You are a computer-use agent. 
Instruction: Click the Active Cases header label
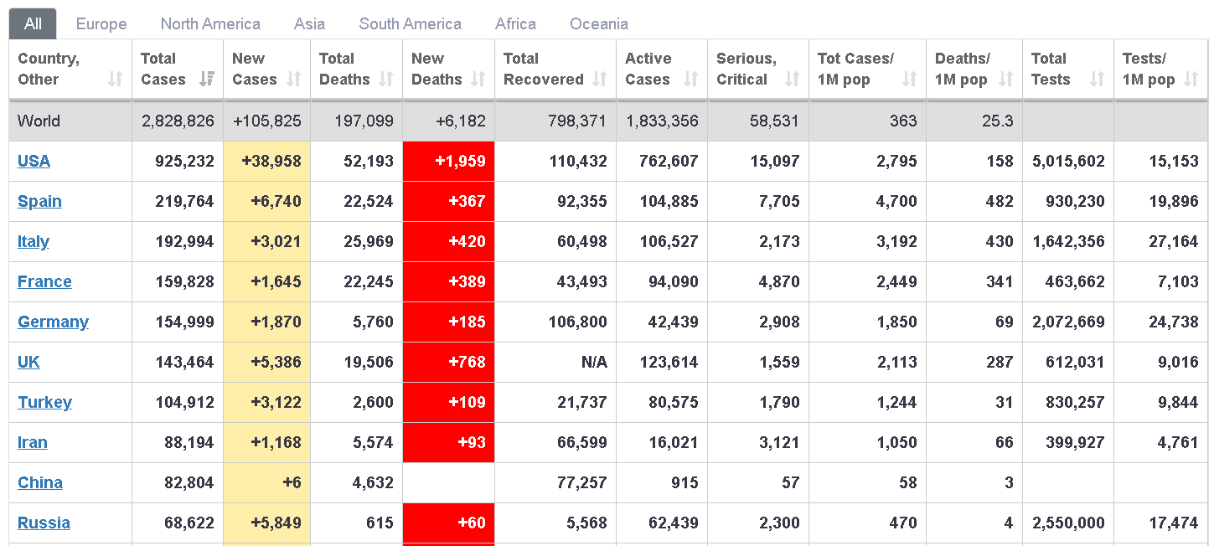(x=648, y=69)
